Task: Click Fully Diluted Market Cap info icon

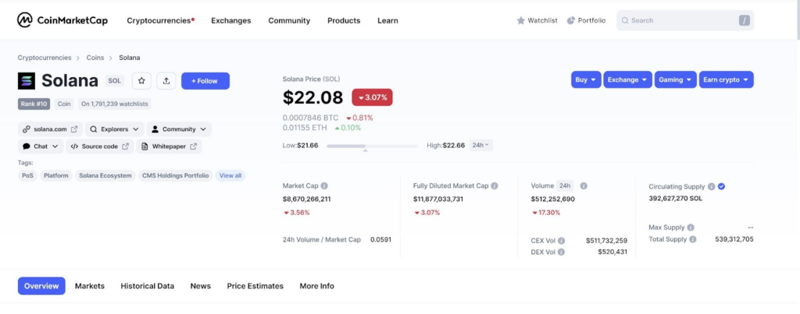Action: (495, 185)
